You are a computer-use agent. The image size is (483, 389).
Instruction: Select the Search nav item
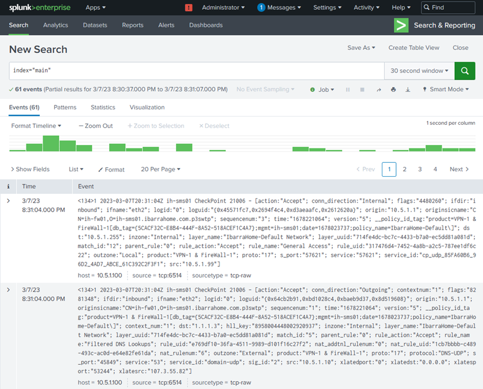(18, 25)
